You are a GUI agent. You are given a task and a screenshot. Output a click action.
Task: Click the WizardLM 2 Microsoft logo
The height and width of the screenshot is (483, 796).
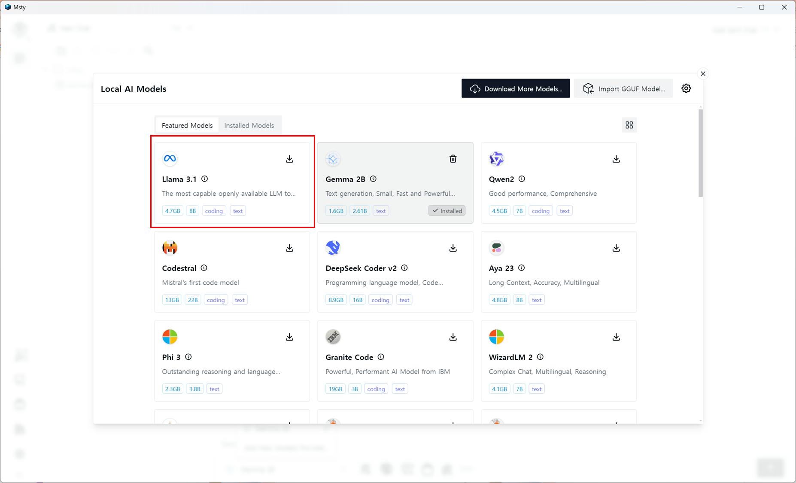496,337
